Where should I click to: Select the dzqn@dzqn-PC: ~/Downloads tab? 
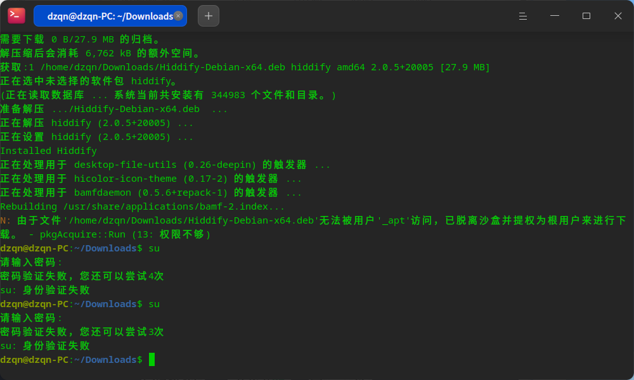point(110,16)
